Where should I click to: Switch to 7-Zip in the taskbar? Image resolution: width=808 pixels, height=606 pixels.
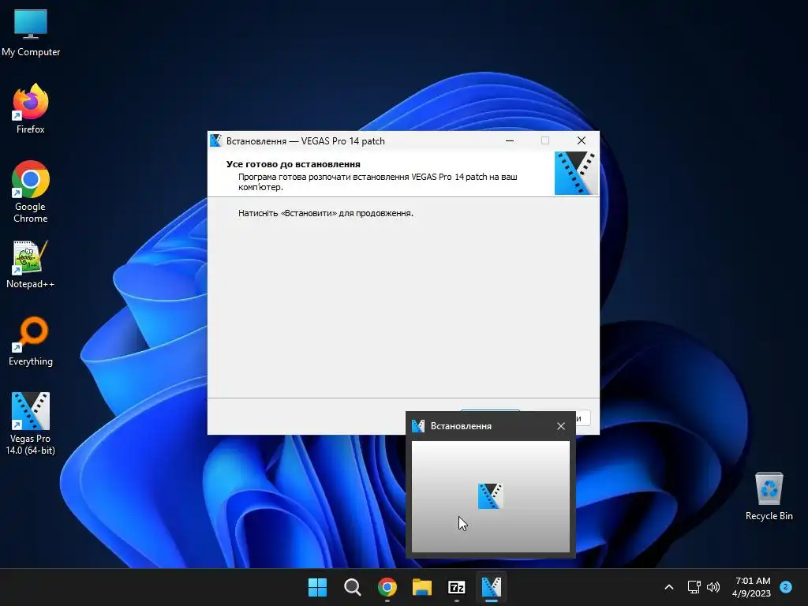click(457, 587)
